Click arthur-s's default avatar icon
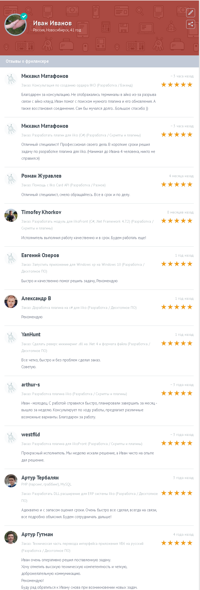Screen dimensions: 200x590 tap(11, 388)
